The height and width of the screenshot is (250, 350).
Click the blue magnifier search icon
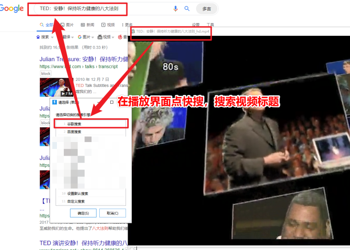pos(187,9)
